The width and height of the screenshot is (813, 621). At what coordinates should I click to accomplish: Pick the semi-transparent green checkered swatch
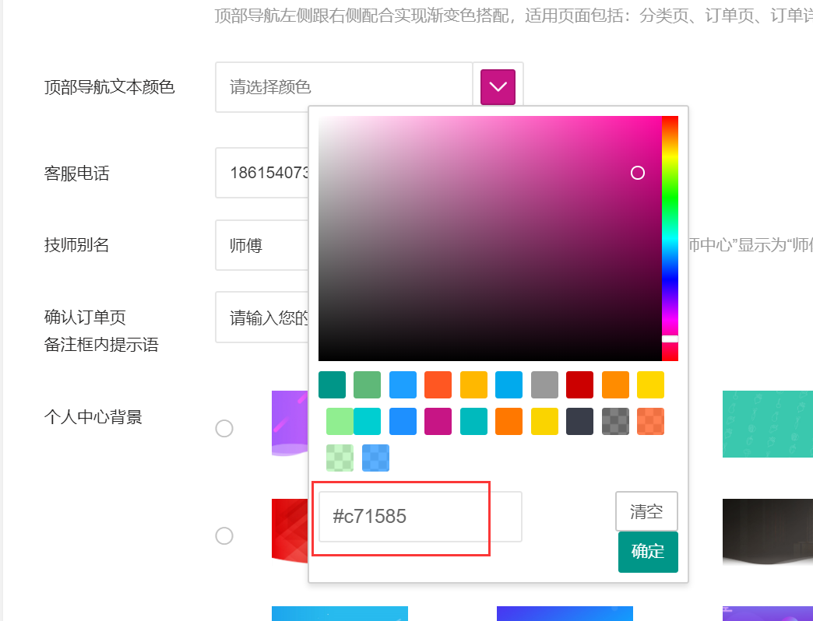[340, 458]
